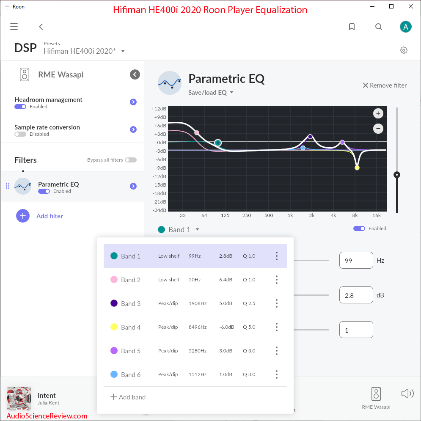
Task: Collapse the Band 1 selector dropdown
Action: 197,229
